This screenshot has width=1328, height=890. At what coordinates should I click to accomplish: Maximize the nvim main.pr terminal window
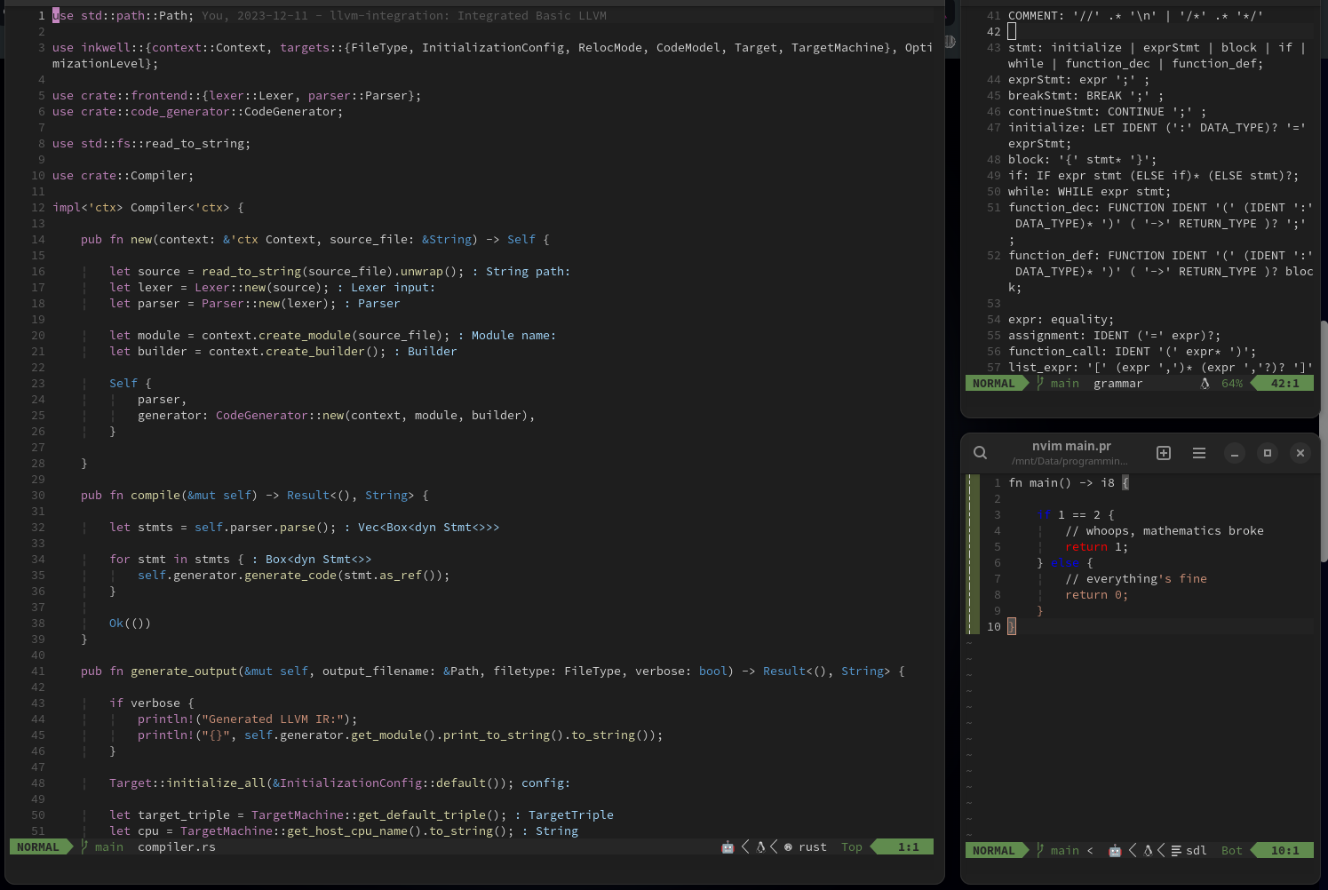coord(1268,453)
